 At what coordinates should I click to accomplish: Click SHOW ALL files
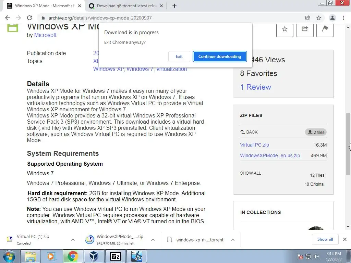[250, 173]
